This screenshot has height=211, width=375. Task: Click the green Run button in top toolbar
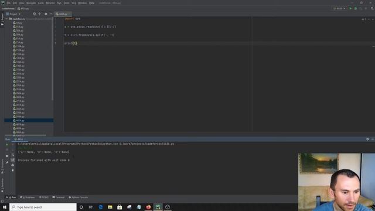coord(350,8)
